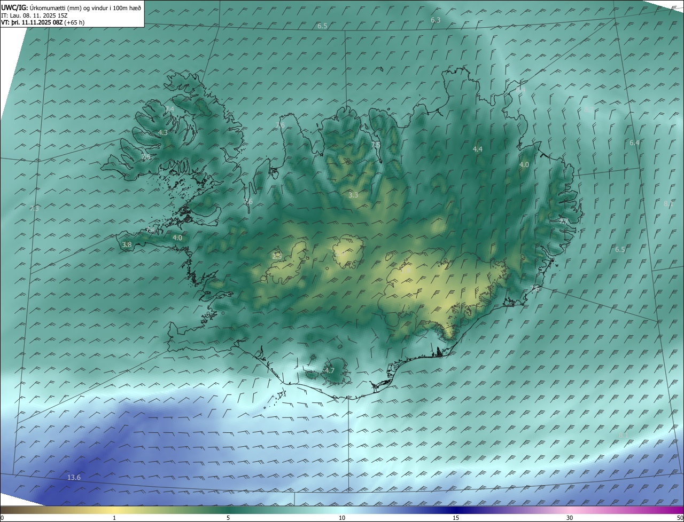The height and width of the screenshot is (522, 684).
Task: Click the 4.0 label beside the 3.8 label
Action: click(x=177, y=238)
